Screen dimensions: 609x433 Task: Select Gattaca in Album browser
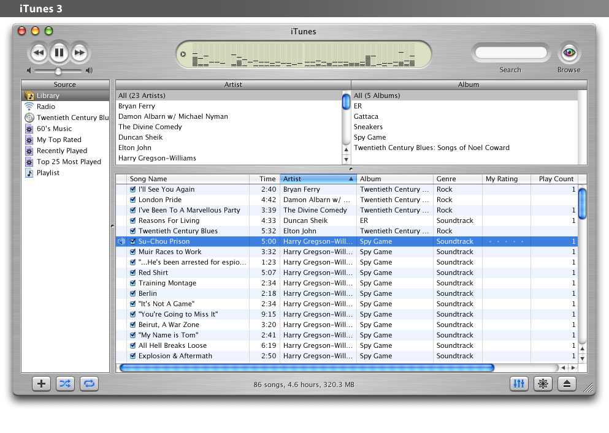coord(464,116)
